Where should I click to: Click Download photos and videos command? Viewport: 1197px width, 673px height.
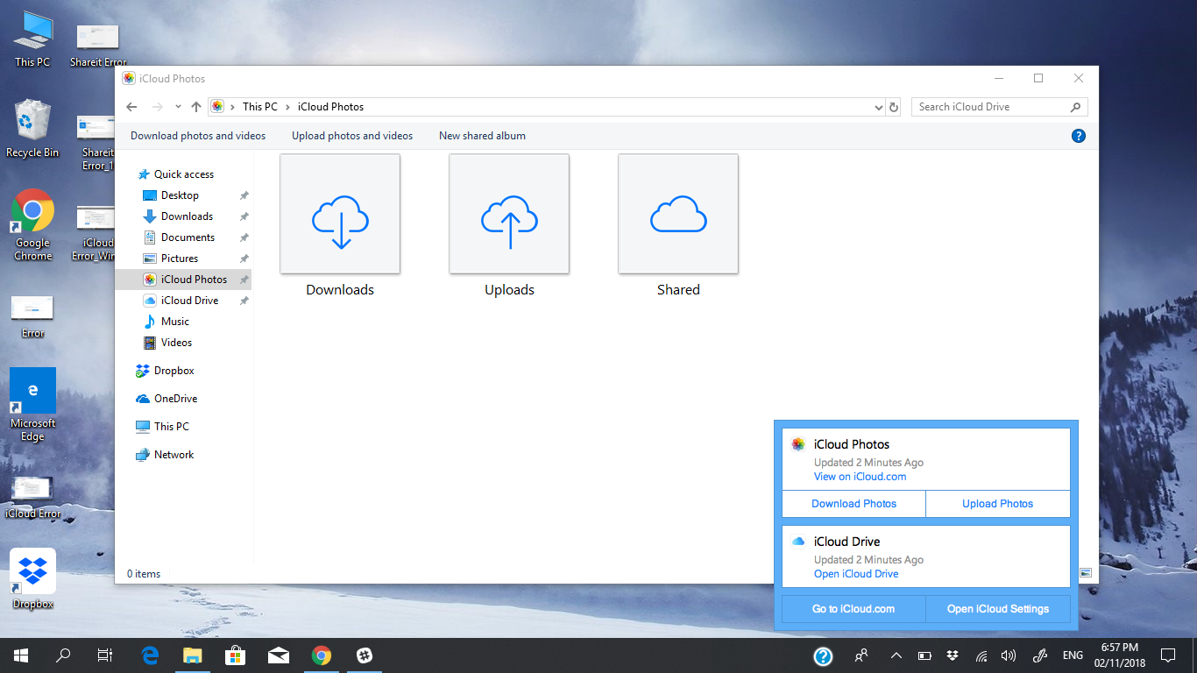(198, 136)
